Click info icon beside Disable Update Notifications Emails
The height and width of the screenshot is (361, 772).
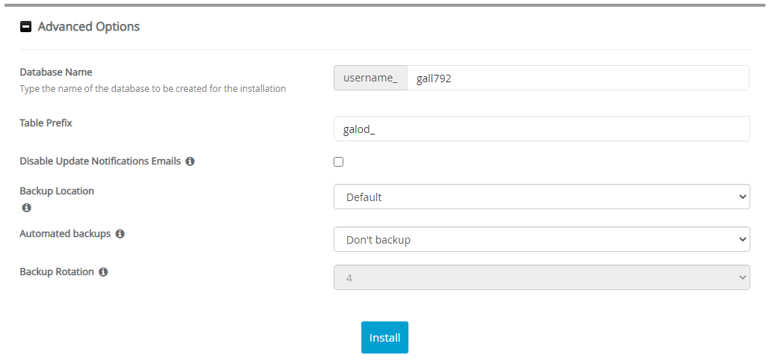(x=190, y=161)
